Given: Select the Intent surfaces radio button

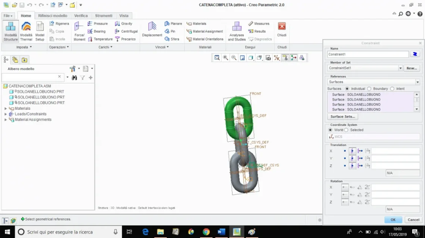Looking at the screenshot, I should point(392,89).
